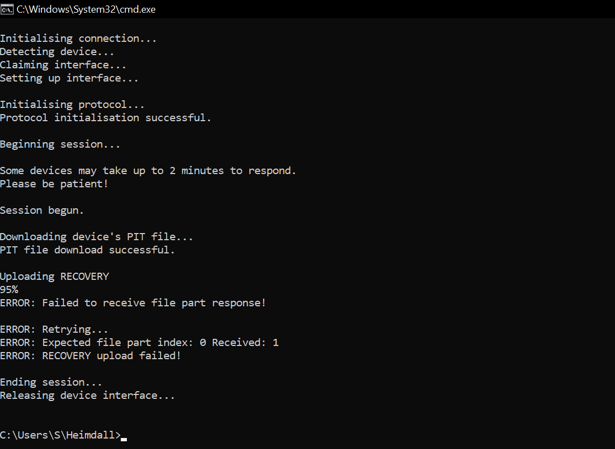The width and height of the screenshot is (615, 449).
Task: Click the 'Setting up interface...' line
Action: pyautogui.click(x=69, y=78)
